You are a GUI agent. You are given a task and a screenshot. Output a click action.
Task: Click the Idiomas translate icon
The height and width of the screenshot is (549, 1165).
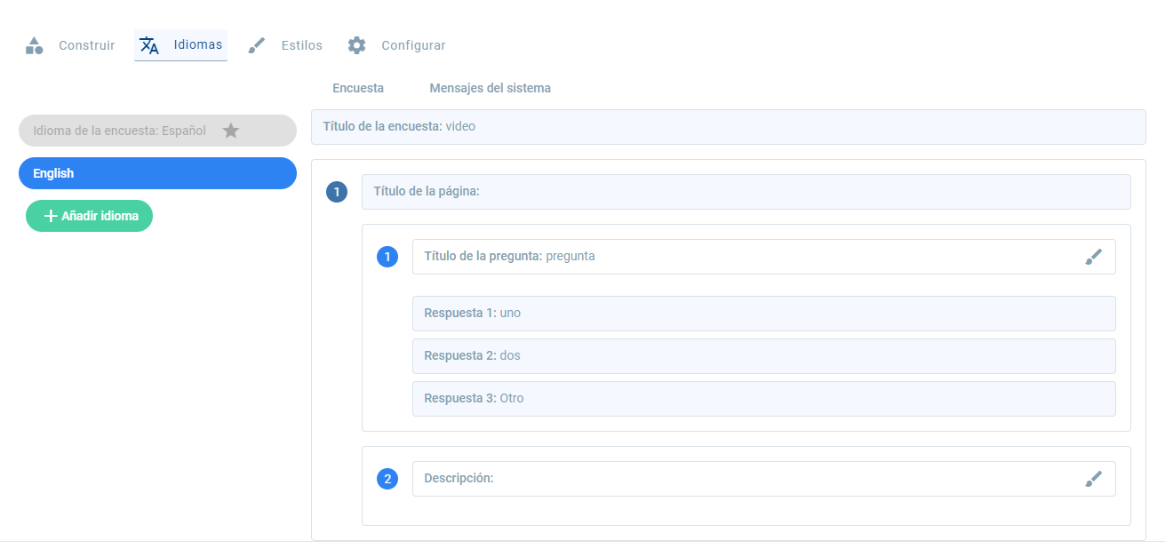(149, 45)
